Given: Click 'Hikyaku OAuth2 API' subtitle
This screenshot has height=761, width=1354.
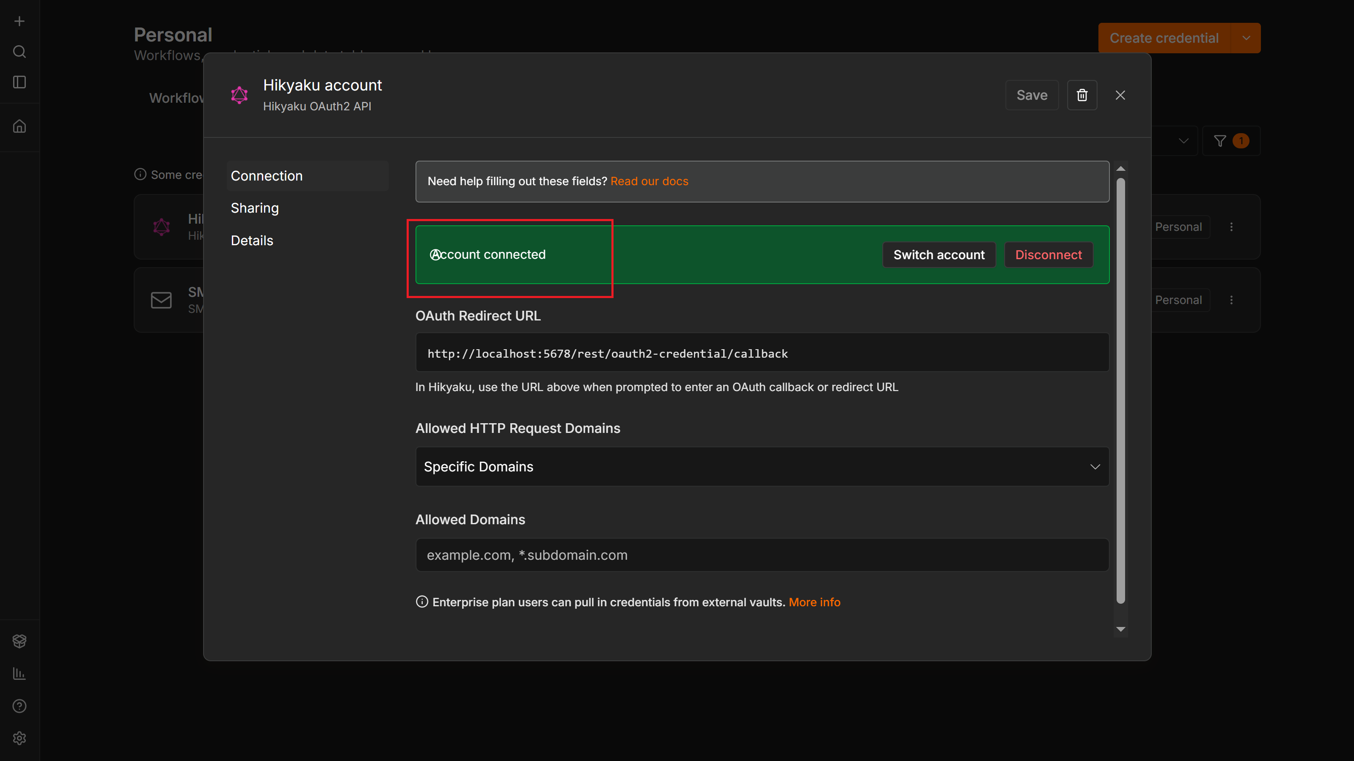Looking at the screenshot, I should [x=317, y=107].
